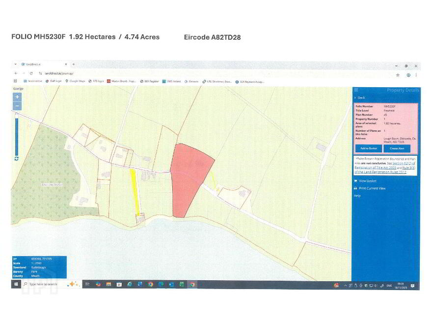Open the Chrome apps grid icon
This screenshot has height=316, width=432.
coord(15,81)
